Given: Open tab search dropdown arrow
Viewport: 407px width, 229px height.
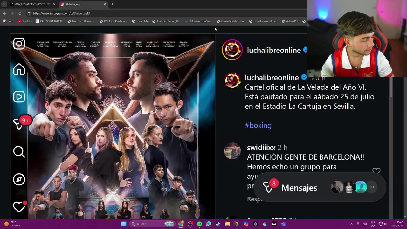Looking at the screenshot, I should click(4, 4).
